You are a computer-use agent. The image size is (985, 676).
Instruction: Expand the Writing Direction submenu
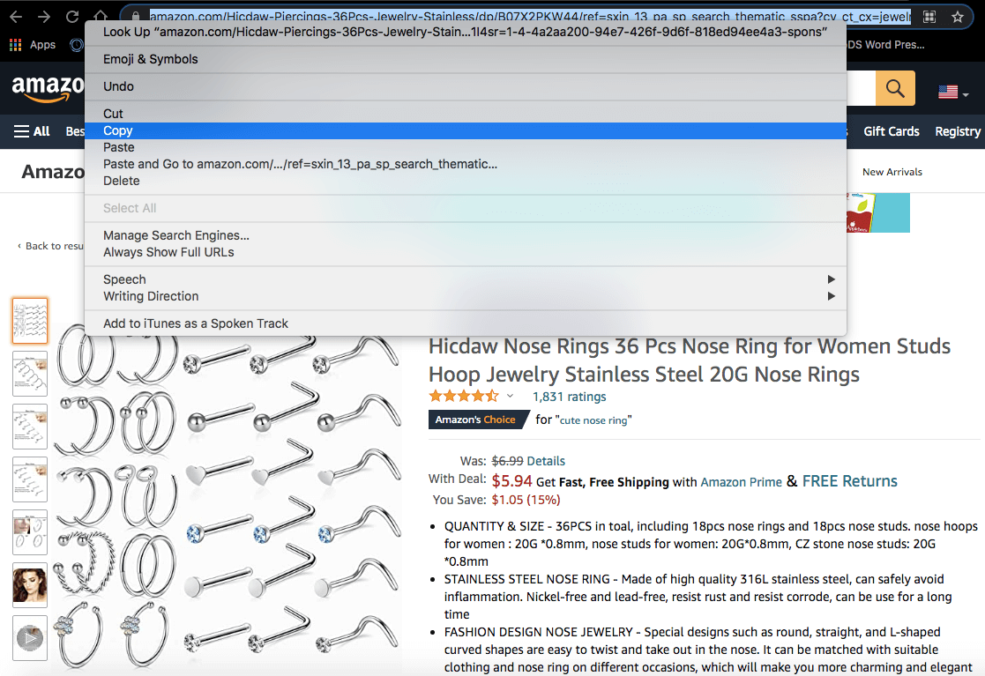tap(466, 296)
